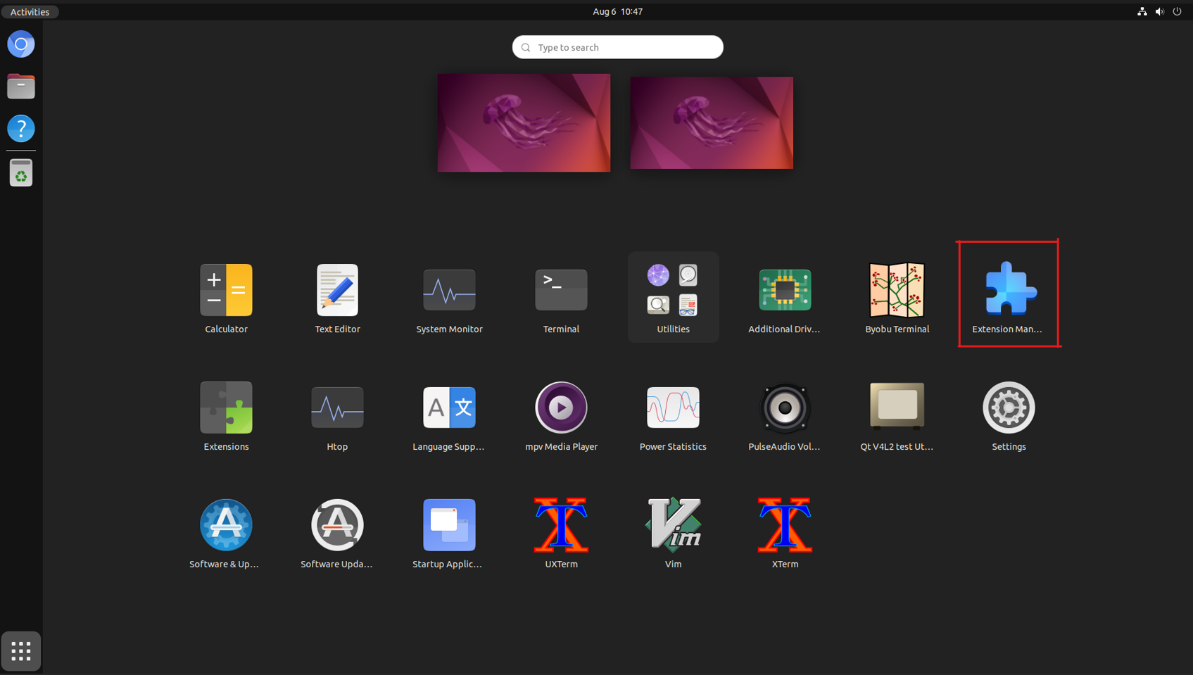The image size is (1193, 675).
Task: Open Startup Applications
Action: [x=449, y=532]
